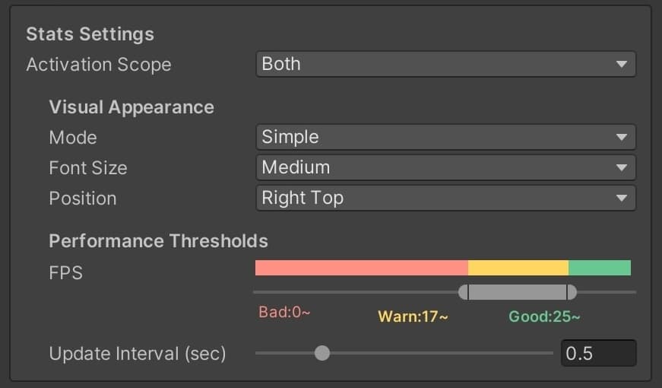Viewport: 662px width, 388px height.
Task: Click the Bad:0~ threshold label
Action: tap(284, 313)
